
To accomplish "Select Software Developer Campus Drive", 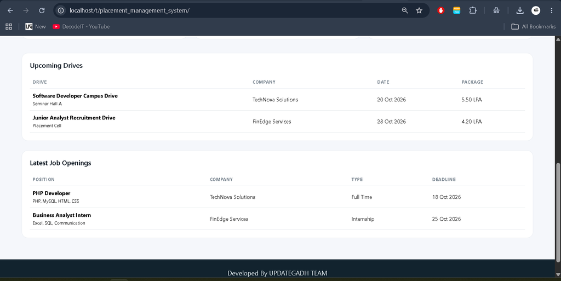I will click(x=75, y=96).
